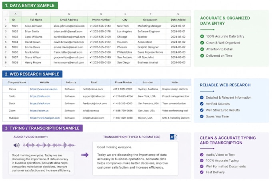
Task: Click the Data Entry Sample heading tab
Action: [30, 5]
